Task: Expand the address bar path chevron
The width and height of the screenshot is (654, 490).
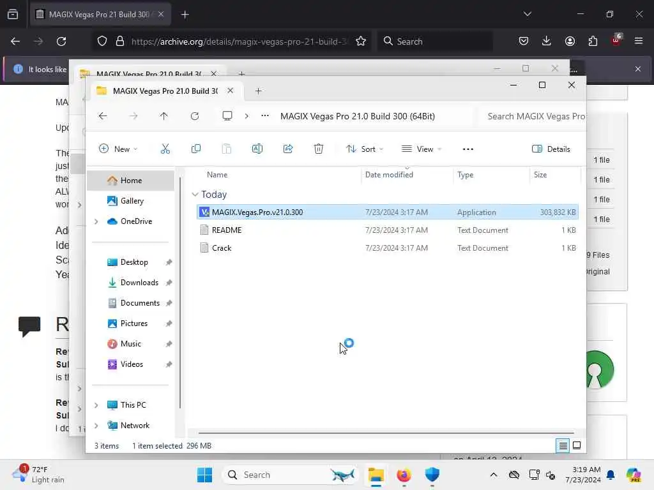Action: coord(247,116)
